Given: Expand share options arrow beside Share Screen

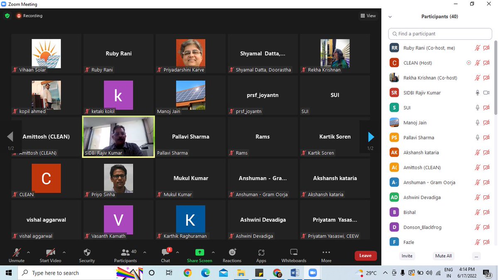Looking at the screenshot, I should pos(213,252).
